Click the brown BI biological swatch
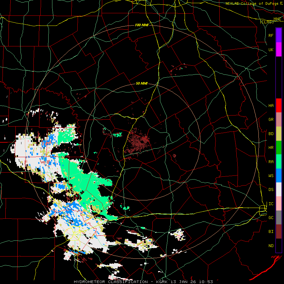Viewport: 284px width, 284px height. [x=279, y=232]
